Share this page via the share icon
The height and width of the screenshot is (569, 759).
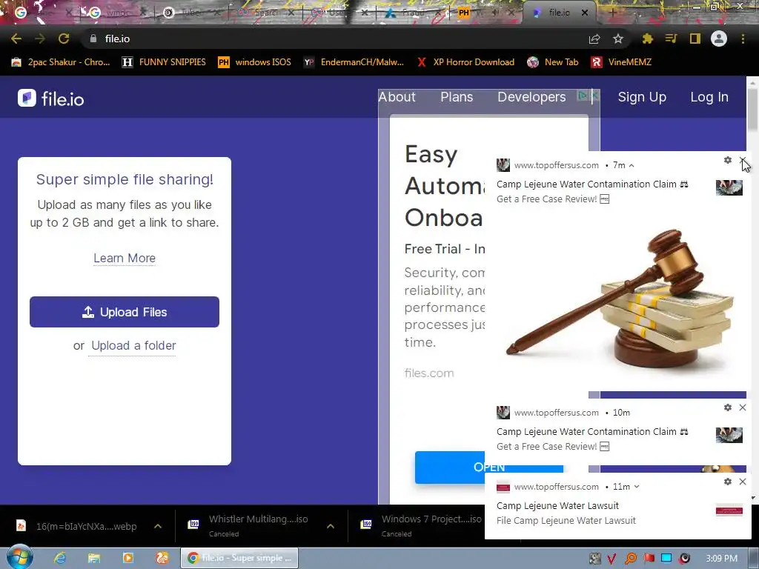(x=594, y=39)
